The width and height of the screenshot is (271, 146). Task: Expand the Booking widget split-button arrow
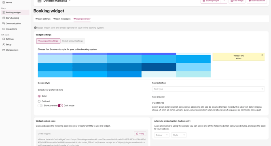click(224, 1)
